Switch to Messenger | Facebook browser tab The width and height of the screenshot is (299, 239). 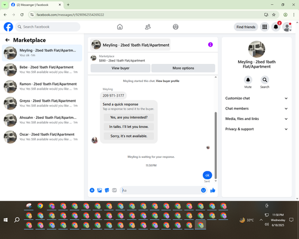pyautogui.click(x=36, y=5)
